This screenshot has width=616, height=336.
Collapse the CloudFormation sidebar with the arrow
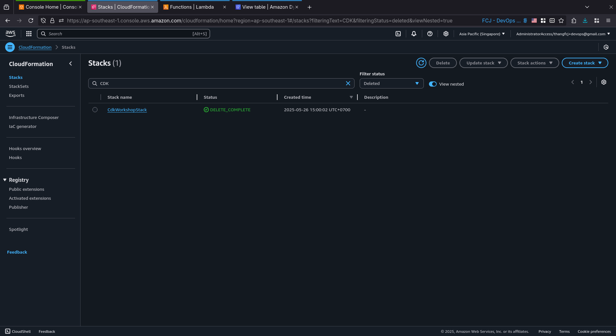click(71, 63)
